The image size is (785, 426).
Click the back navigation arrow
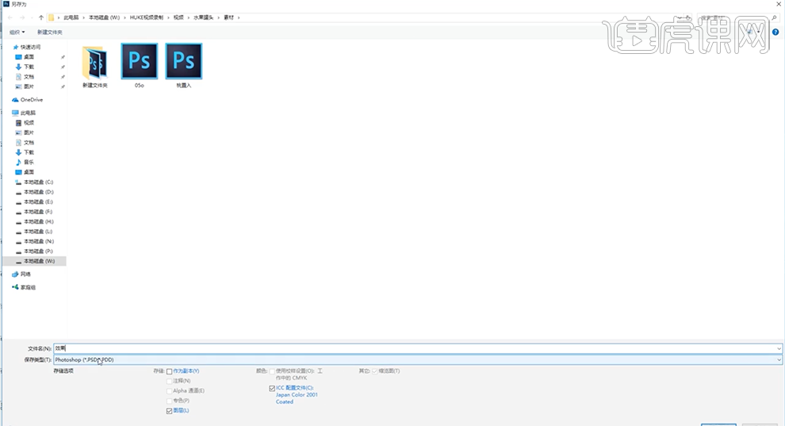tap(10, 17)
